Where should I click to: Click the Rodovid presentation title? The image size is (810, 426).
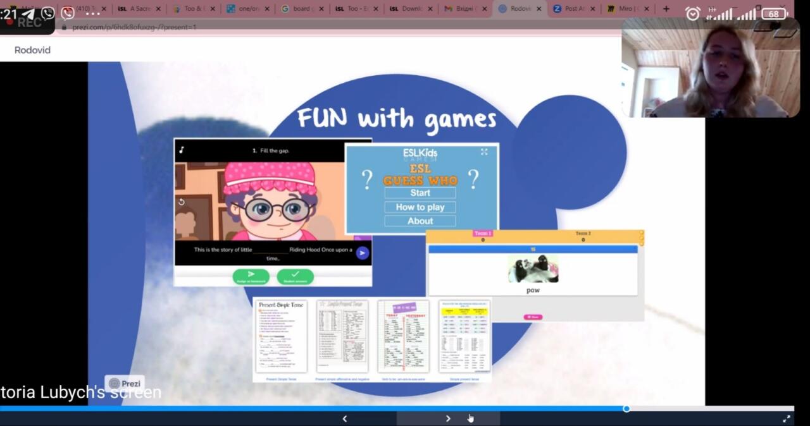point(32,50)
